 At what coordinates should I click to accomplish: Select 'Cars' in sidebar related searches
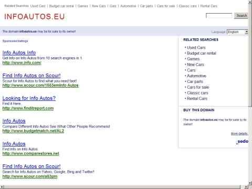tap(191, 70)
